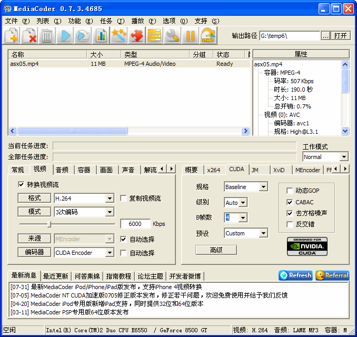Open the 预设 Custom dropdown
This screenshot has height=337, width=357.
click(x=263, y=233)
